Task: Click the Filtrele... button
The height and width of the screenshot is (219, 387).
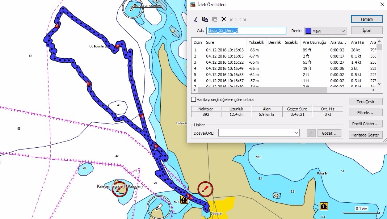Action: coord(366,113)
